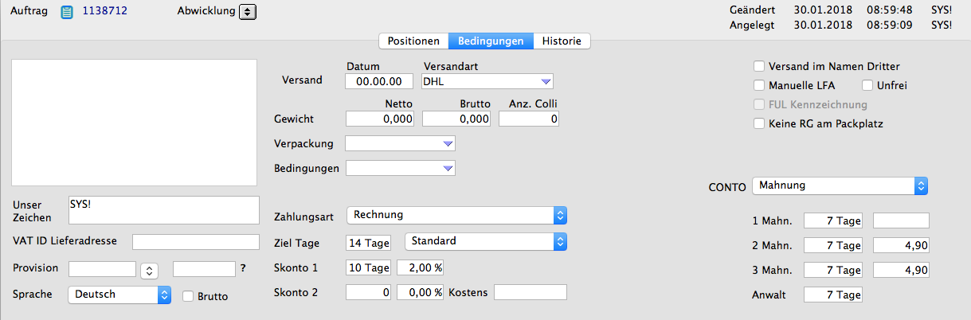The width and height of the screenshot is (971, 320).
Task: Open the Abwicklung stepper menu
Action: coord(248,12)
